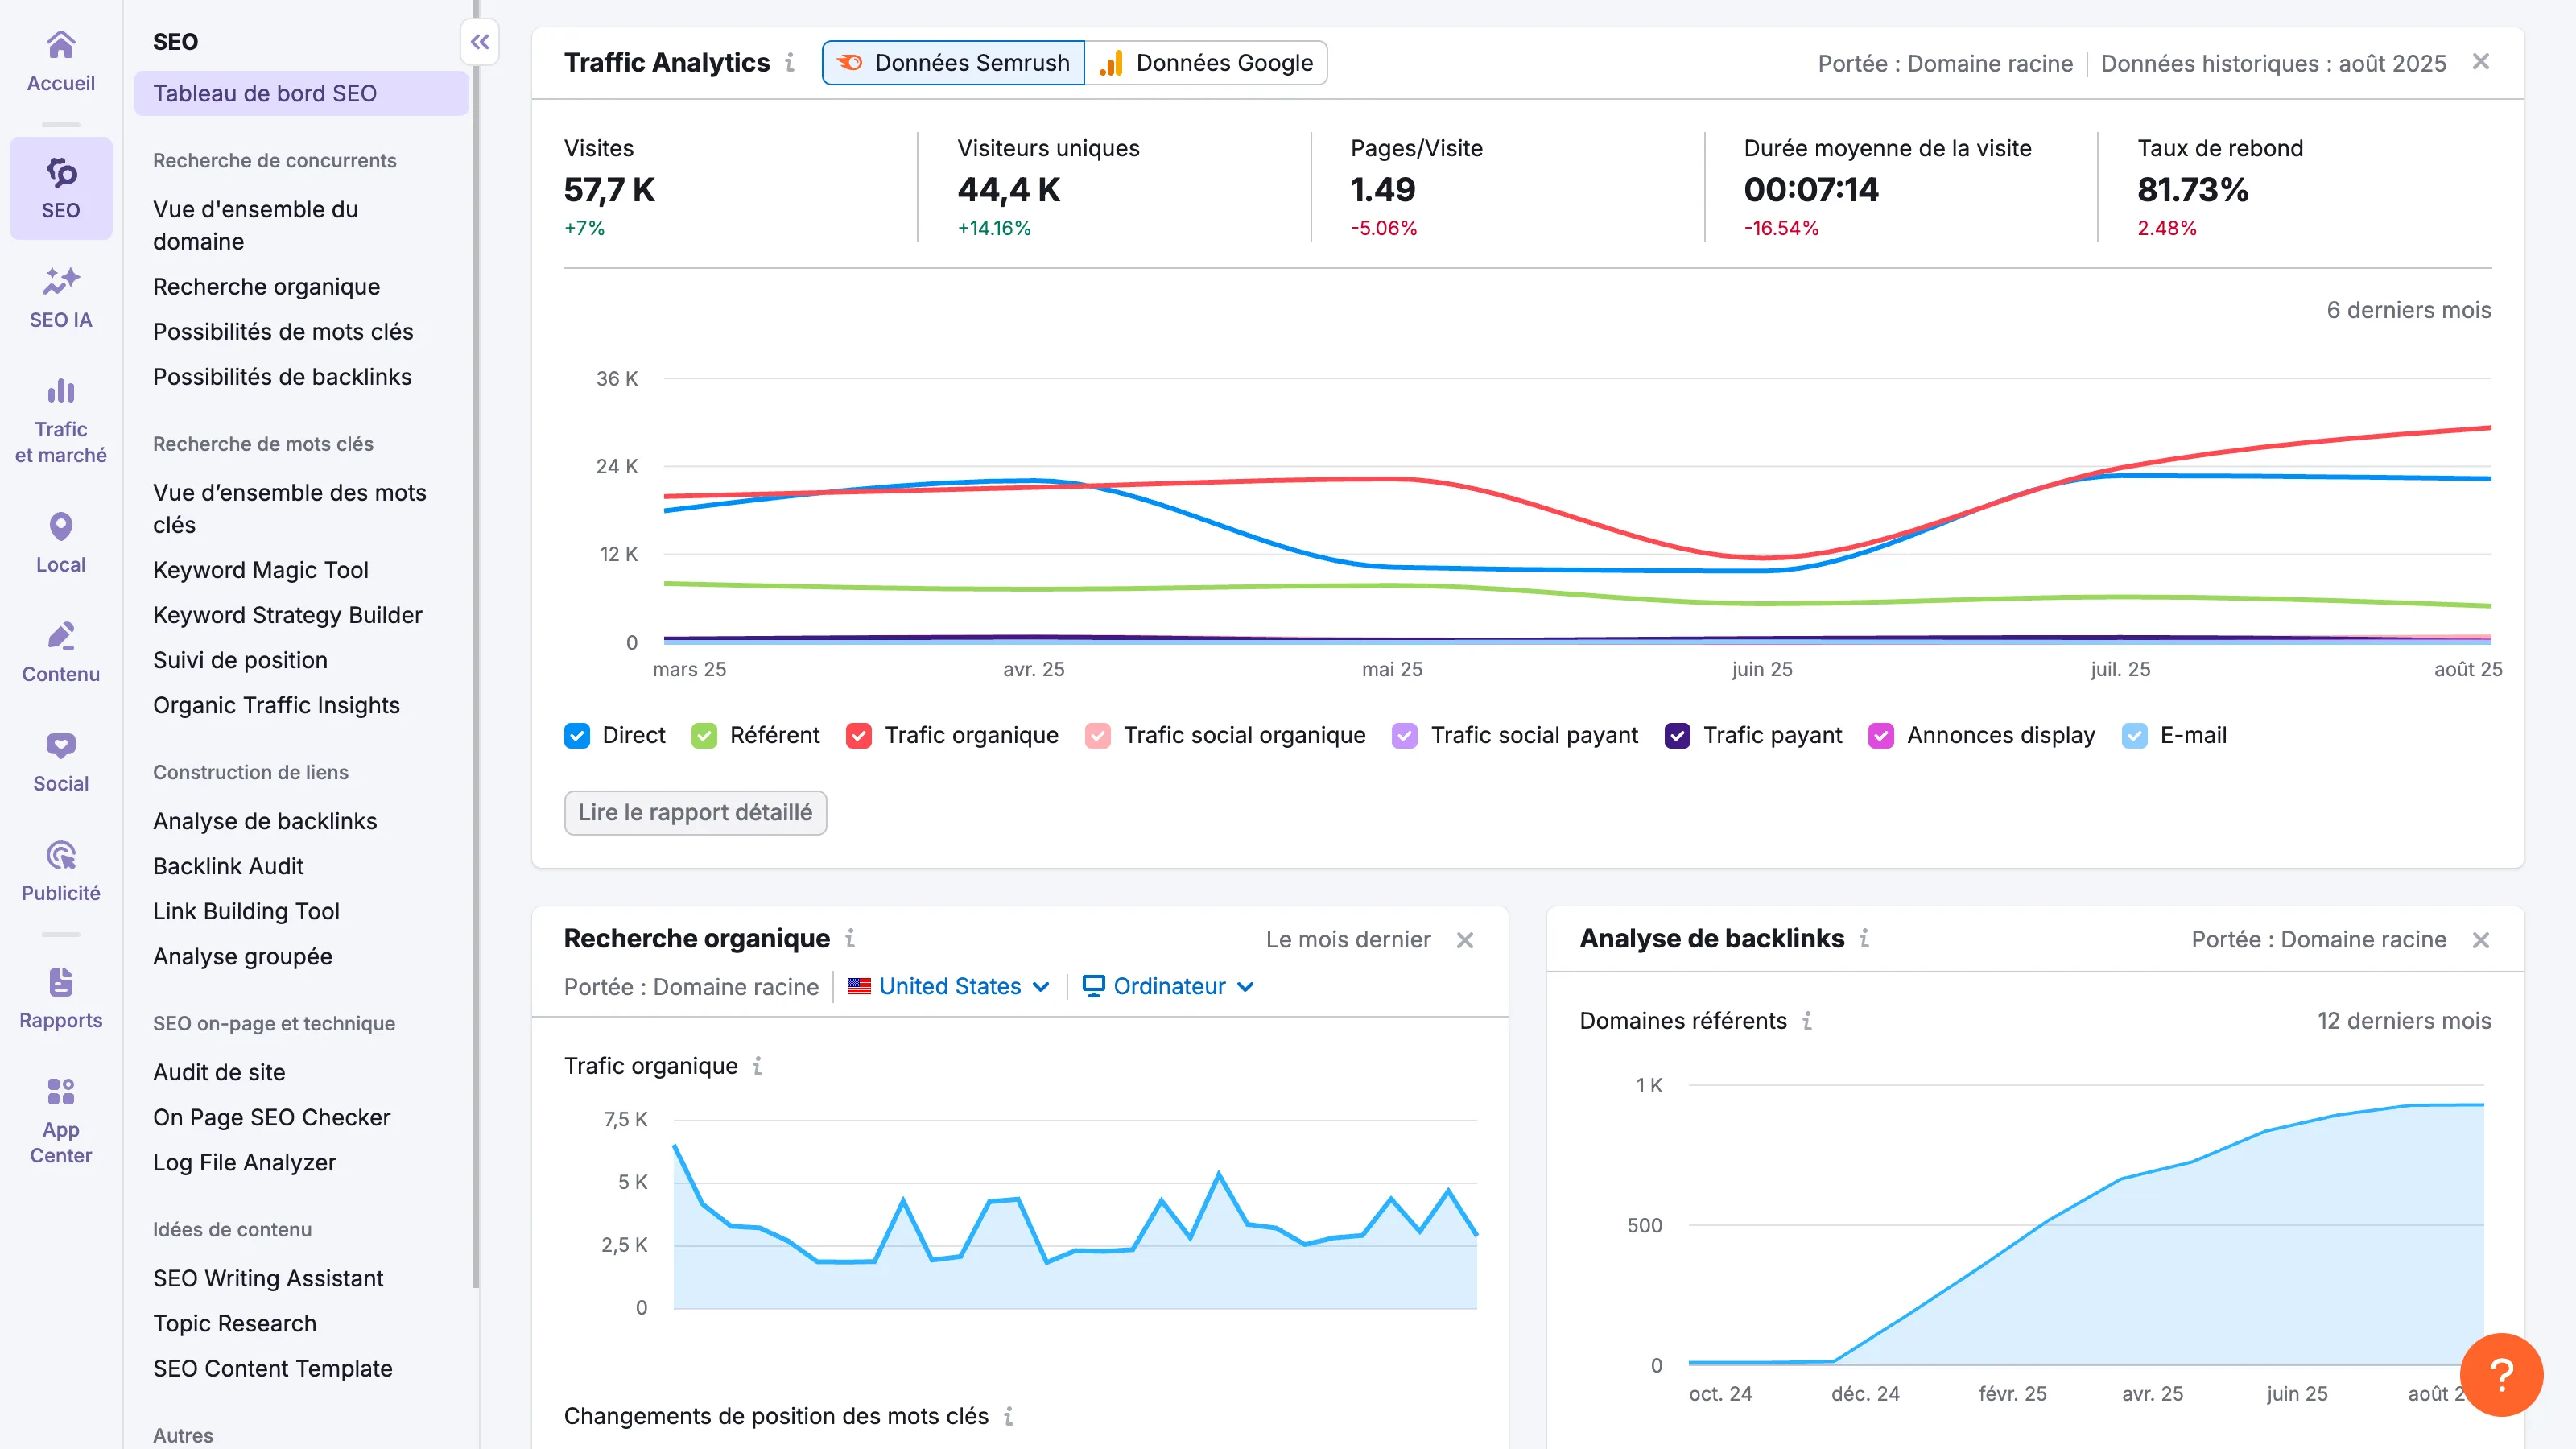
Task: Disable the E-mail traffic checkbox
Action: (x=2135, y=735)
